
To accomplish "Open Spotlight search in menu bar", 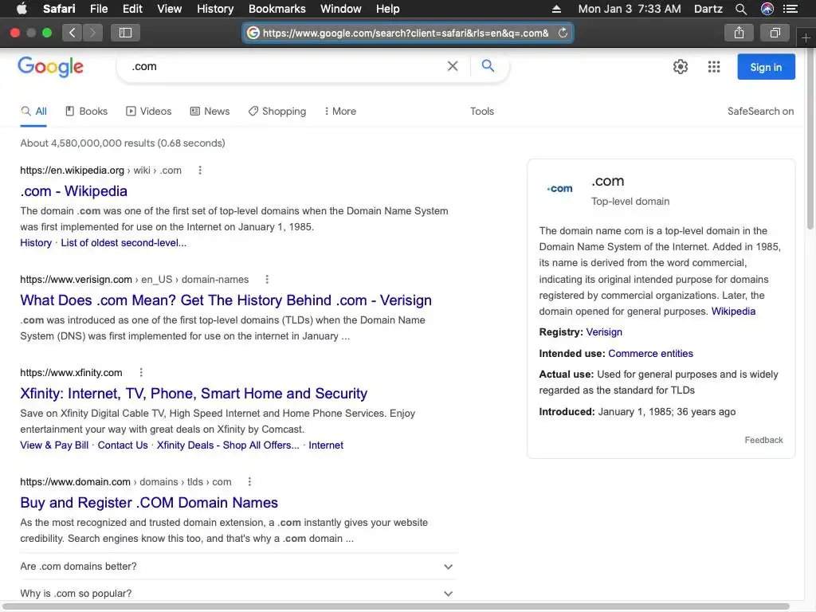I will [741, 9].
